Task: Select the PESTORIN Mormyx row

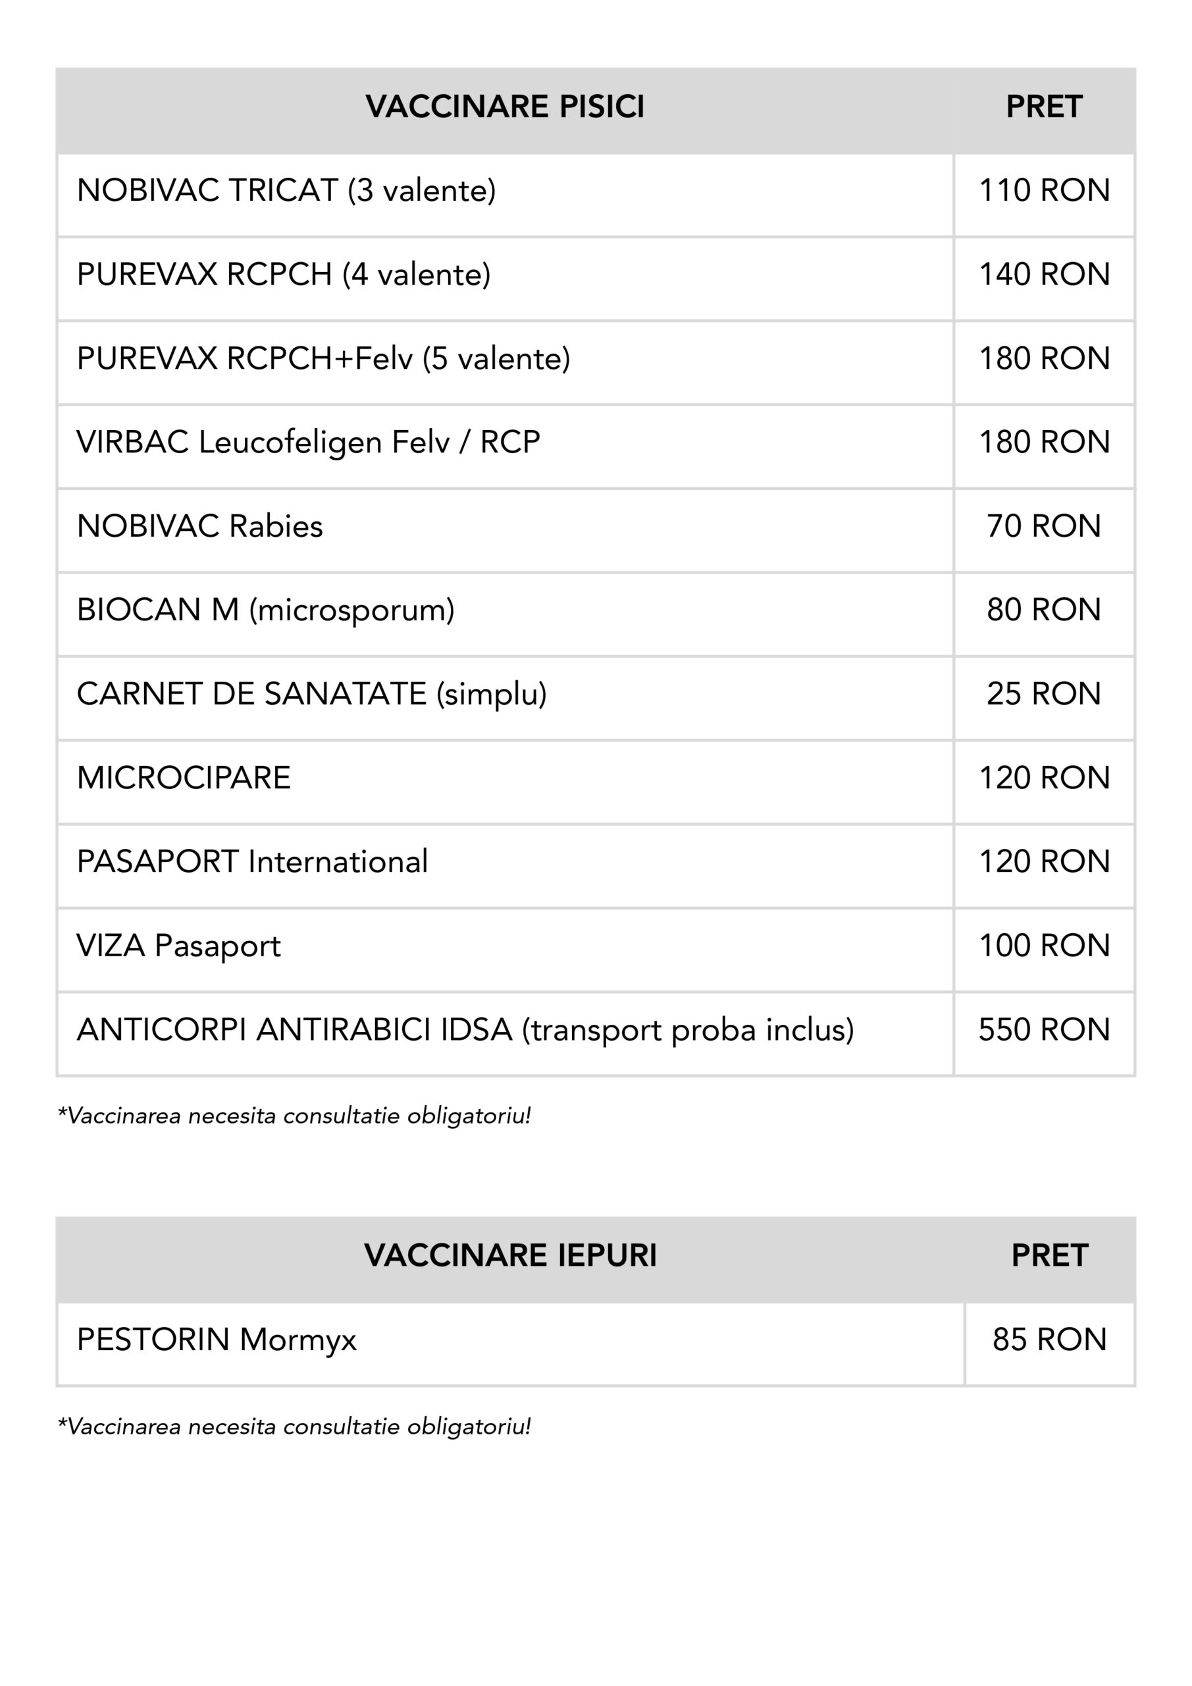Action: [217, 1340]
